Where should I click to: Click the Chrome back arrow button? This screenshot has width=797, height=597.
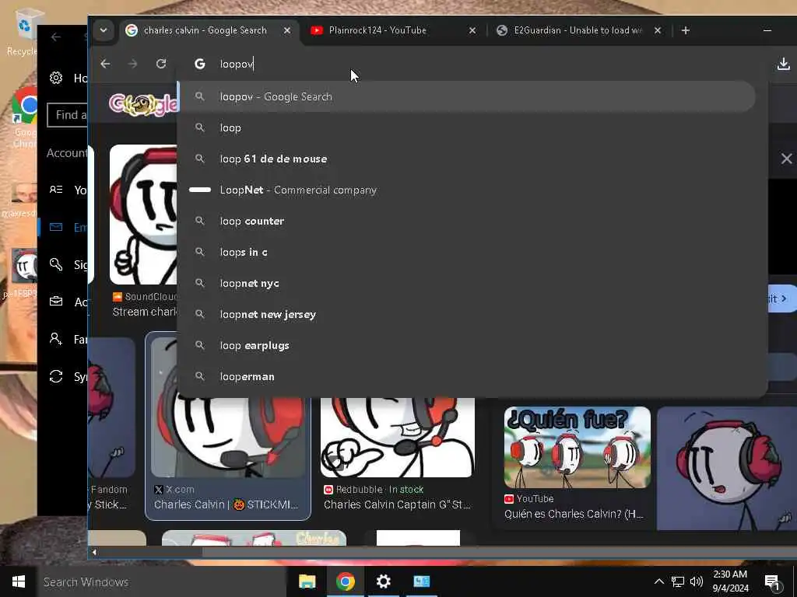click(x=105, y=64)
